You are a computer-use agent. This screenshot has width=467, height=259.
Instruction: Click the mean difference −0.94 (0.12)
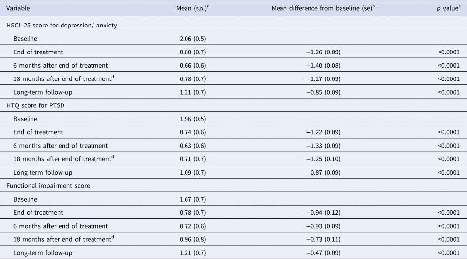[x=317, y=213]
